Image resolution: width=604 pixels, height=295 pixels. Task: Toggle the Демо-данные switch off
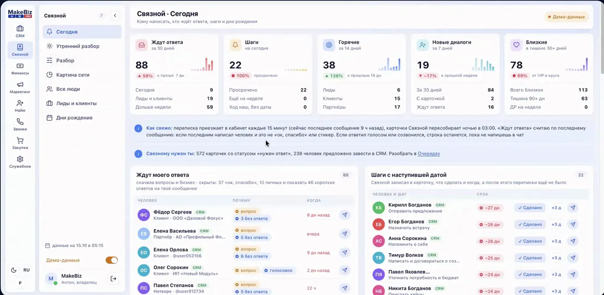pyautogui.click(x=112, y=260)
